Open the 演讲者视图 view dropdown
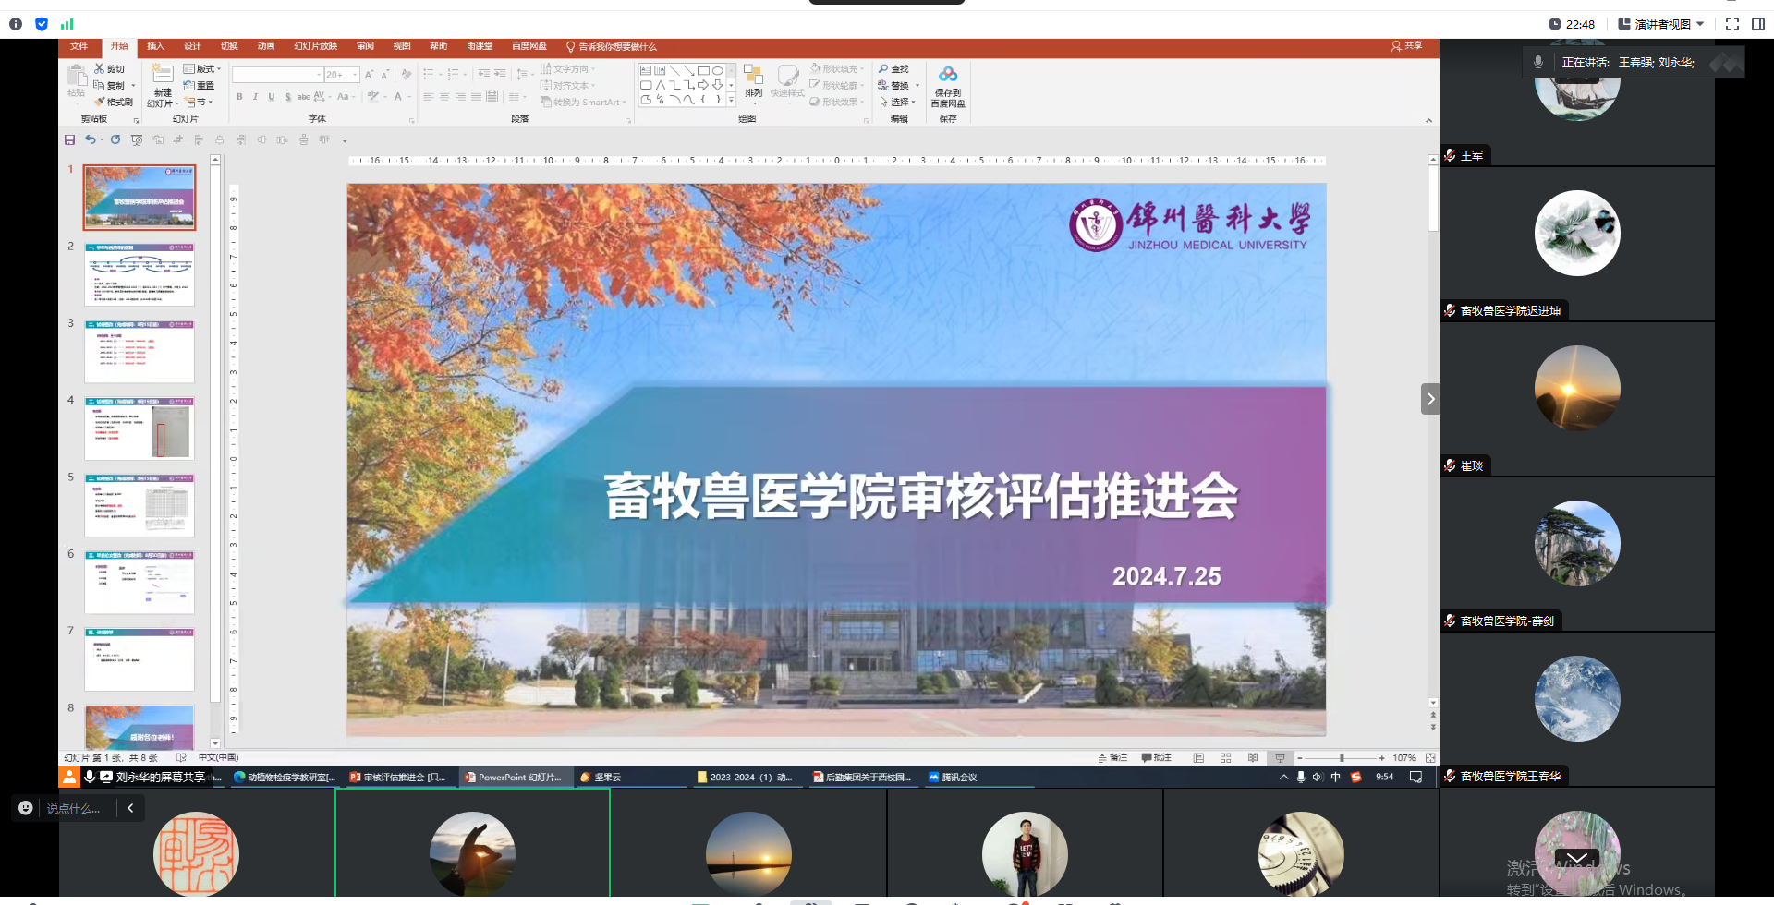The height and width of the screenshot is (905, 1774). tap(1661, 24)
